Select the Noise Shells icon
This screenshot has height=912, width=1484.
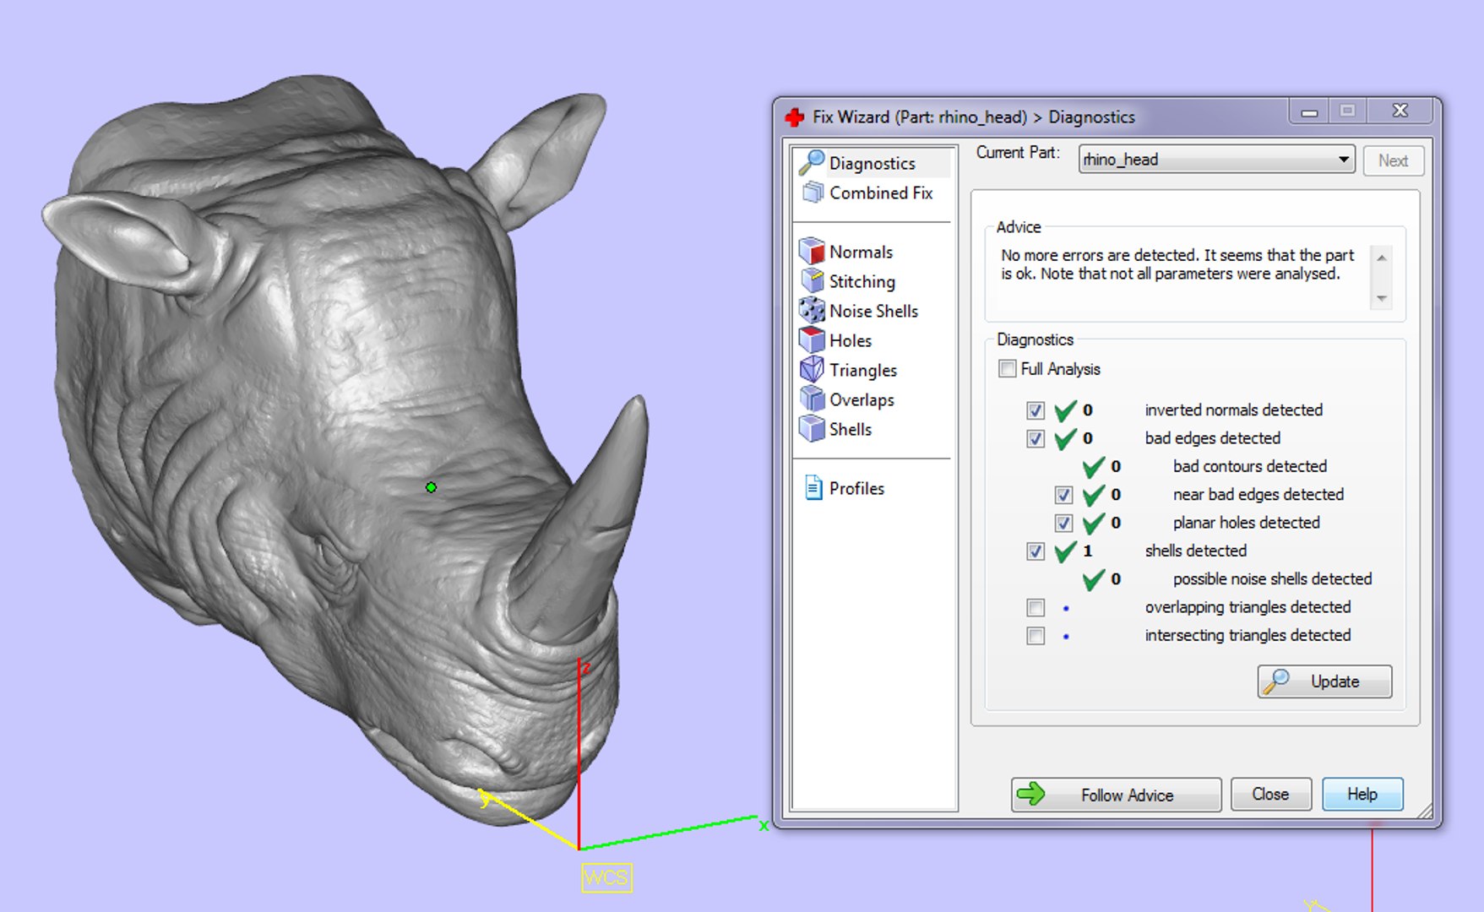pyautogui.click(x=812, y=311)
